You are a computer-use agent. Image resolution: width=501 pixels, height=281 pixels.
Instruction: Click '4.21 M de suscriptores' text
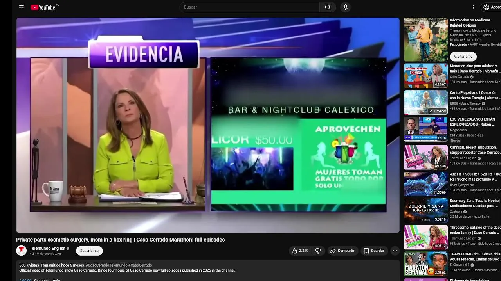tap(46, 254)
